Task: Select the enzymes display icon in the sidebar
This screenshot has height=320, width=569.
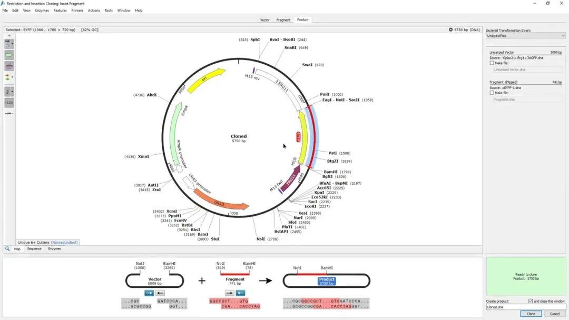Action: pos(7,66)
